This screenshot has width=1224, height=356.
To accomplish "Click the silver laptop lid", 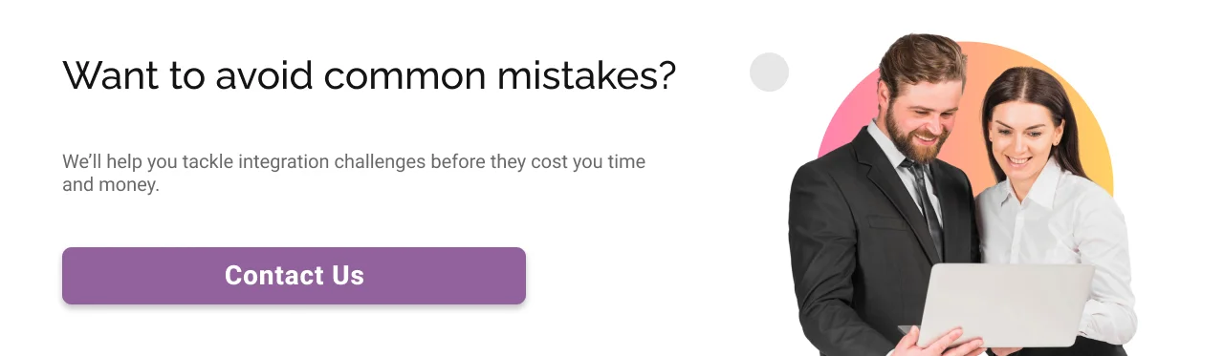I will (x=1011, y=304).
